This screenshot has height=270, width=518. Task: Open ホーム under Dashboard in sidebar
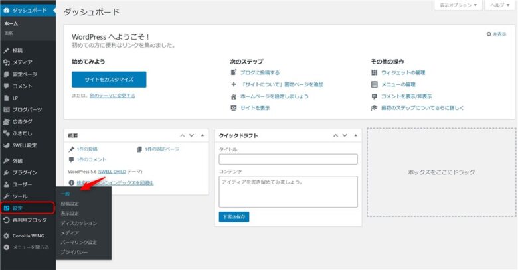pyautogui.click(x=11, y=23)
